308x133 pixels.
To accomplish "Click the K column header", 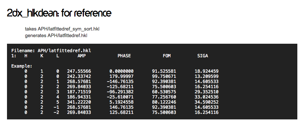I will coord(42,56).
